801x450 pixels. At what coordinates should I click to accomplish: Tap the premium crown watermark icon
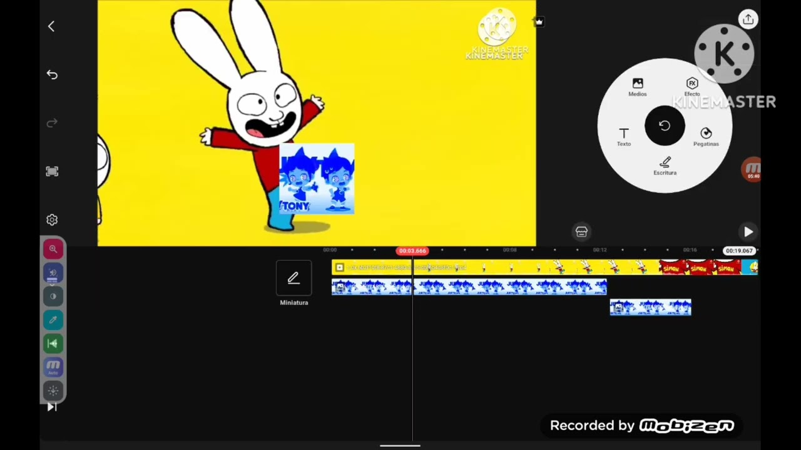(539, 22)
